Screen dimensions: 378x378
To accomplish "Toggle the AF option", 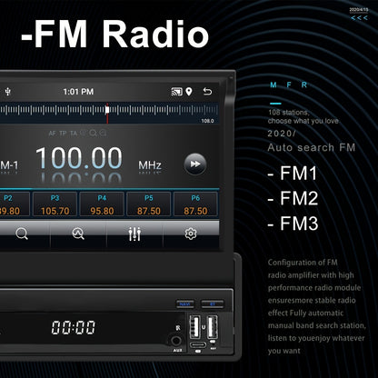I will pyautogui.click(x=52, y=134).
